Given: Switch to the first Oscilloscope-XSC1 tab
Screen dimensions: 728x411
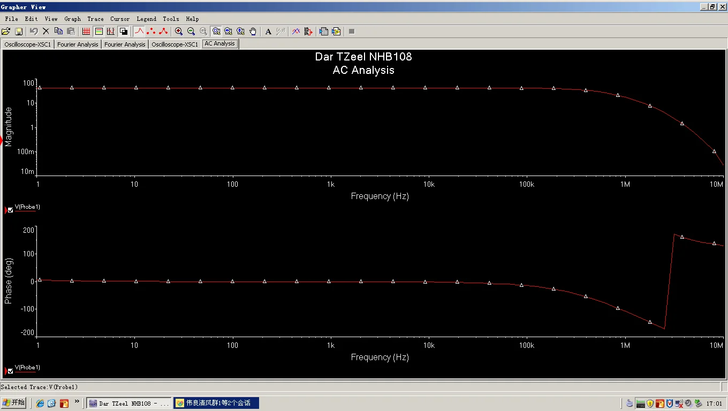Looking at the screenshot, I should 28,44.
